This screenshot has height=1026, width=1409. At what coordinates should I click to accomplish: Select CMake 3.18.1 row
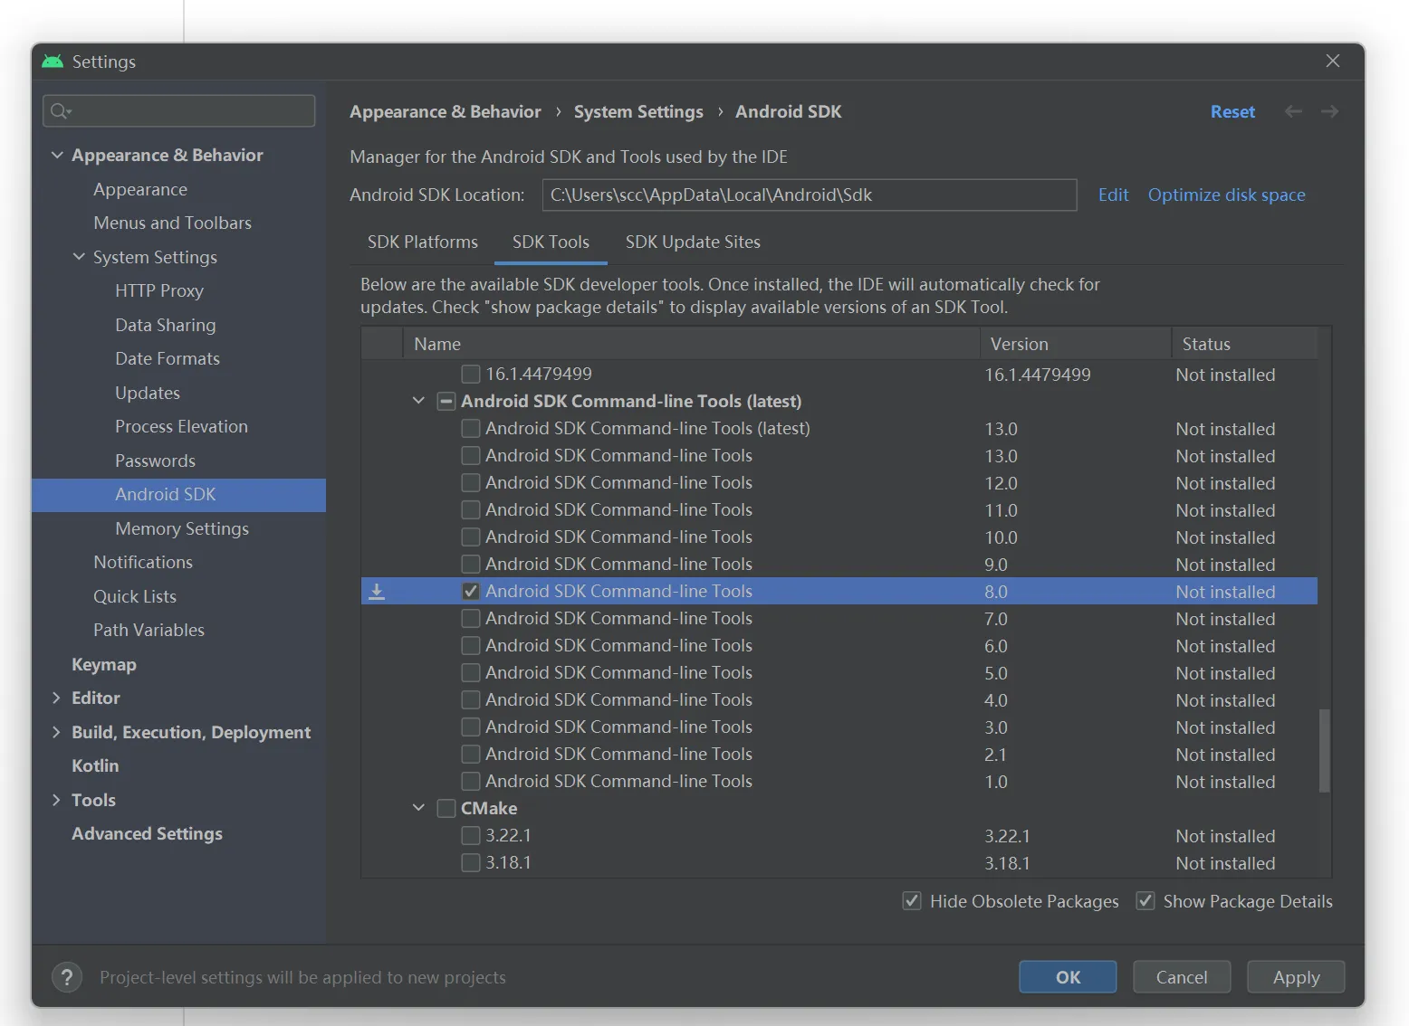[839, 862]
